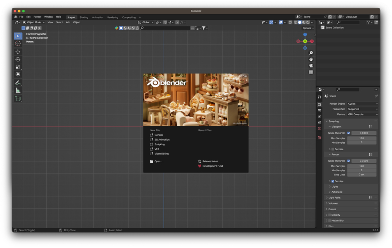
Task: Open the Global transform orientation dropdown
Action: point(146,22)
